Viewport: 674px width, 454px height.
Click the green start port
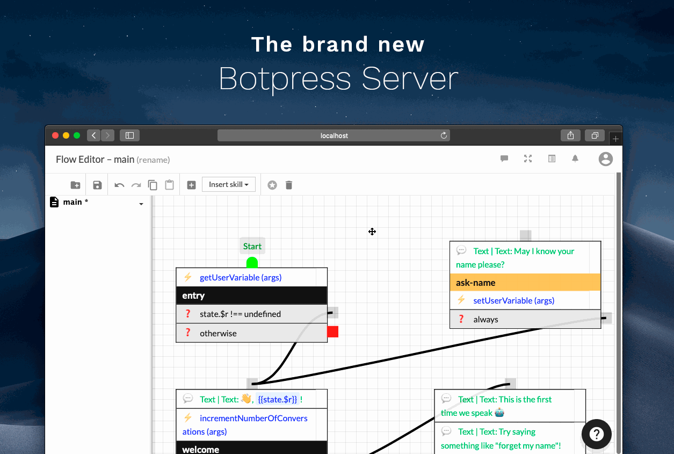pyautogui.click(x=252, y=263)
